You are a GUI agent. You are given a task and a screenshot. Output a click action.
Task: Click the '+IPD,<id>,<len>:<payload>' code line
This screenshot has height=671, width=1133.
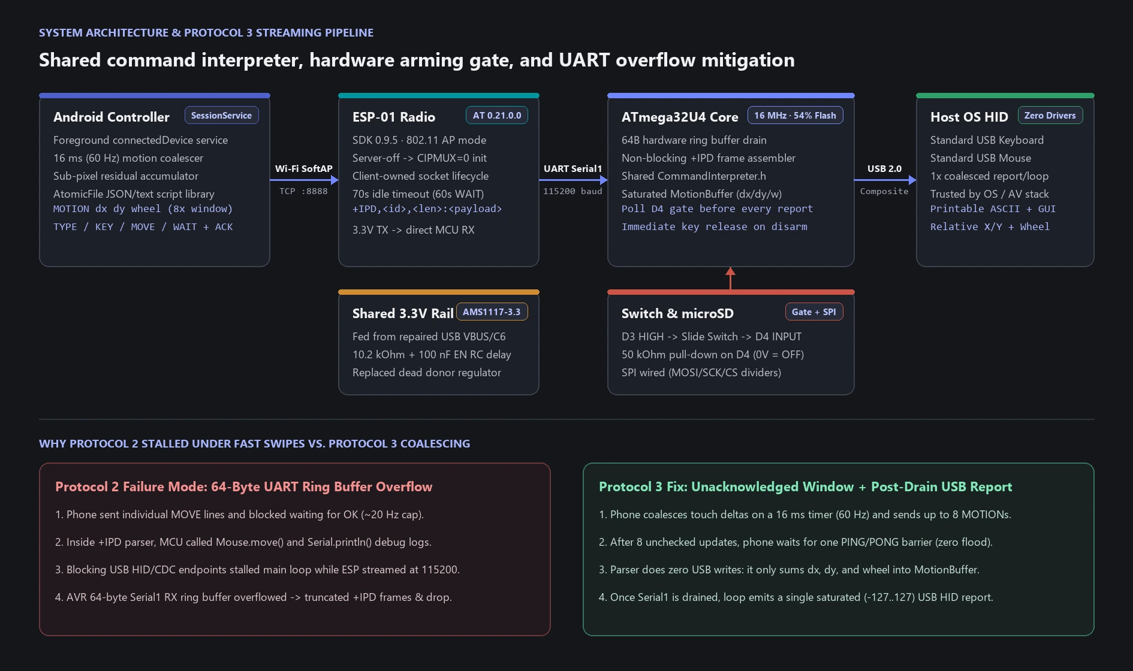coord(427,209)
